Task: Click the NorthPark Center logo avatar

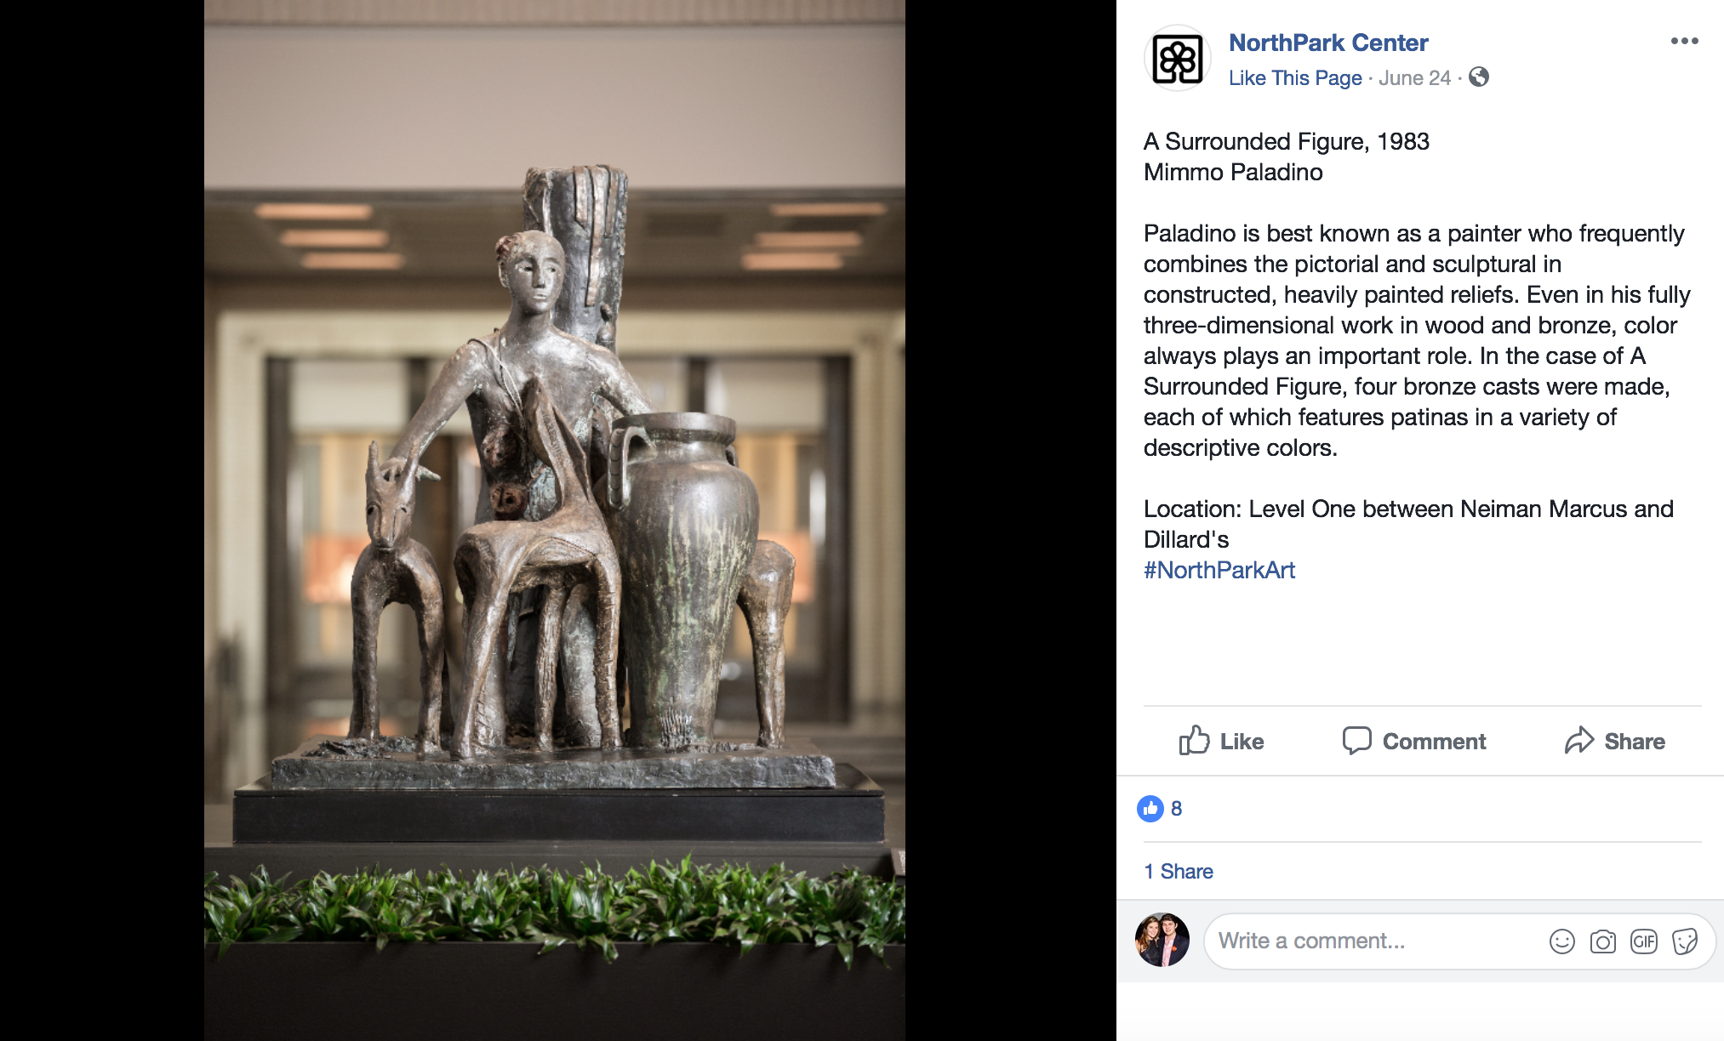Action: pyautogui.click(x=1177, y=59)
